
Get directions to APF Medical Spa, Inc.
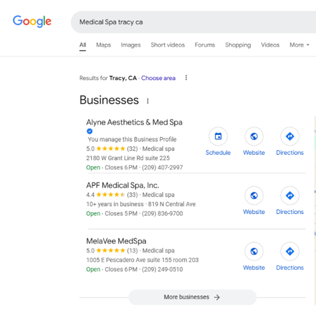(290, 195)
